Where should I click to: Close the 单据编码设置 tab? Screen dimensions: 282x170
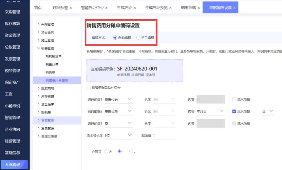click(x=234, y=8)
